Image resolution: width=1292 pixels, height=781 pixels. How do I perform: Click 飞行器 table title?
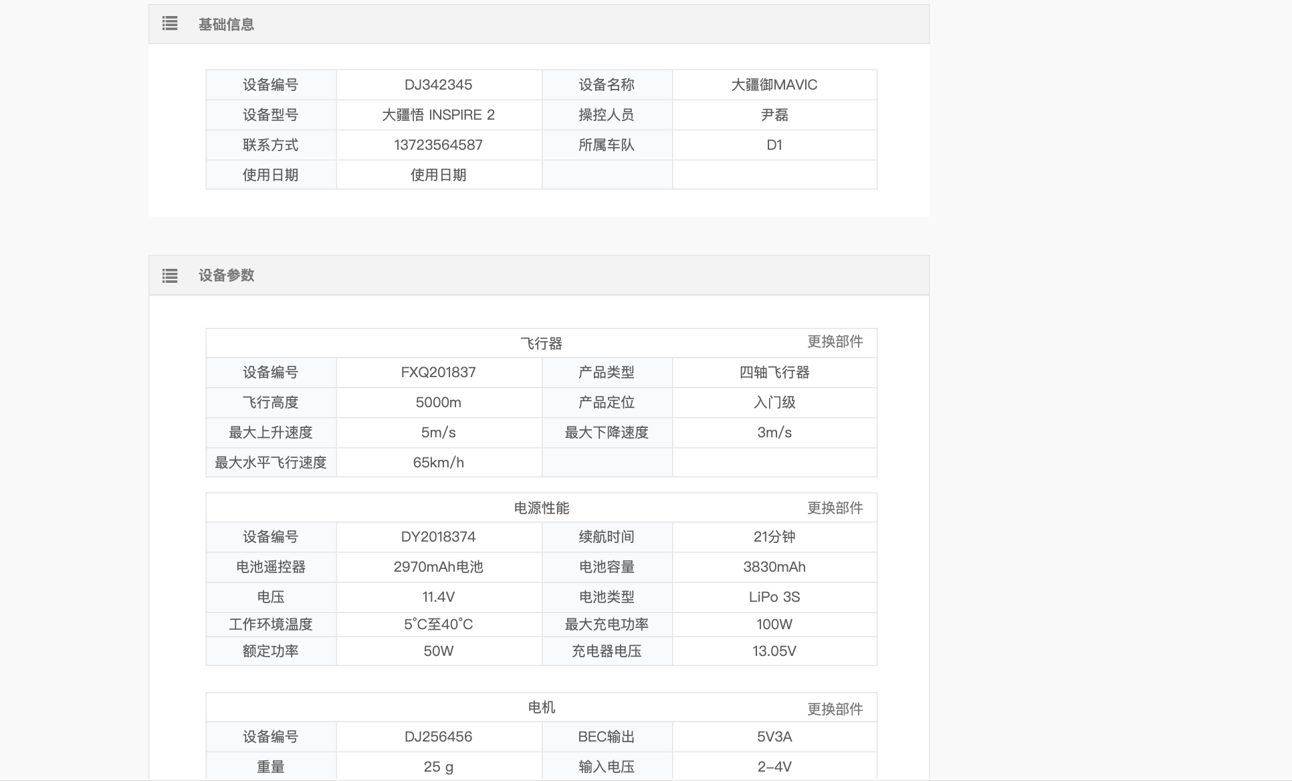tap(541, 344)
